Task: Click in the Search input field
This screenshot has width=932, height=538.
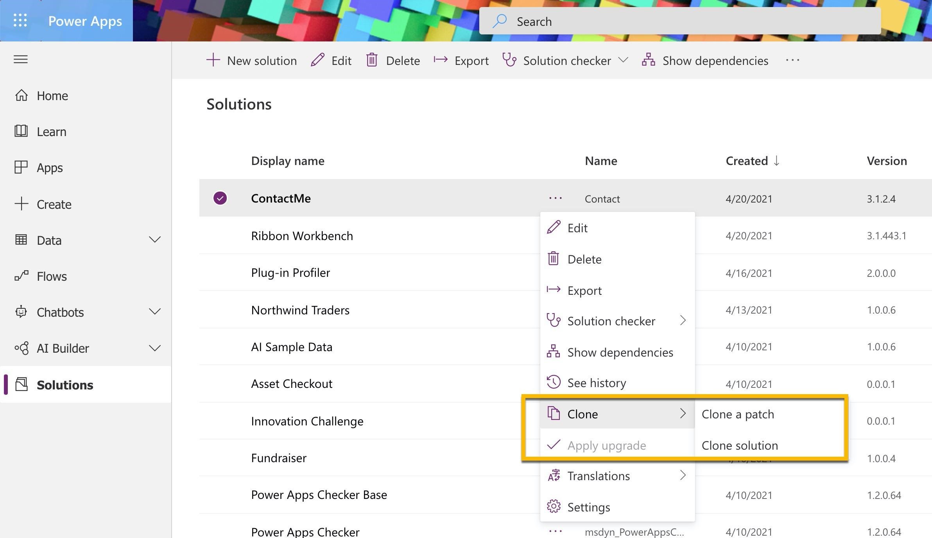Action: 680,21
